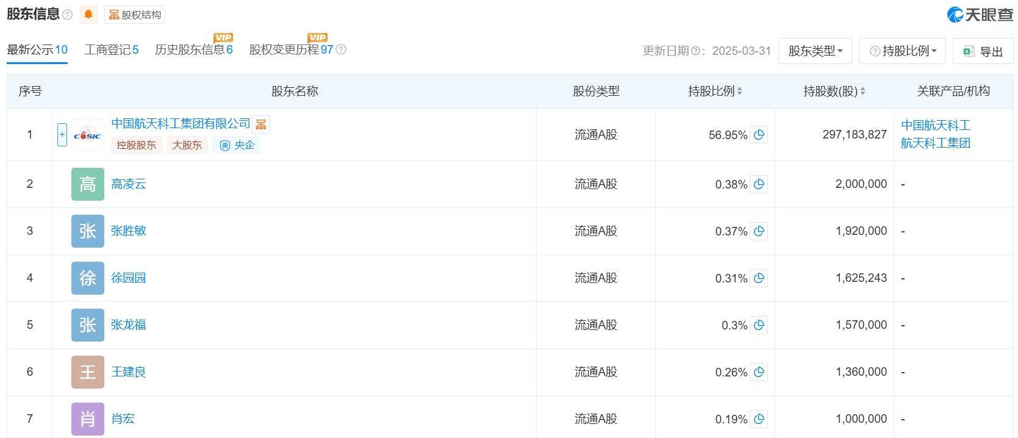
Task: Click the orange bell alert icon
Action: [88, 15]
